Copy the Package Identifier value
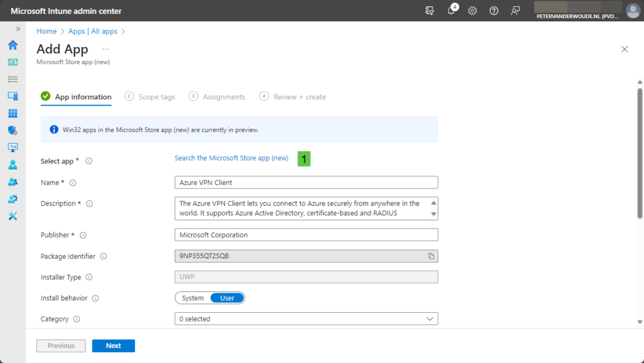644x363 pixels. [431, 256]
